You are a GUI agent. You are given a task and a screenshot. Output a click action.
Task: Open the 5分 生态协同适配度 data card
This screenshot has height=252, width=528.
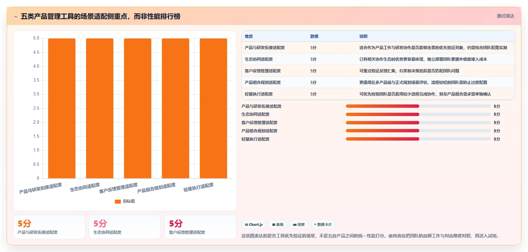pyautogui.click(x=125, y=227)
